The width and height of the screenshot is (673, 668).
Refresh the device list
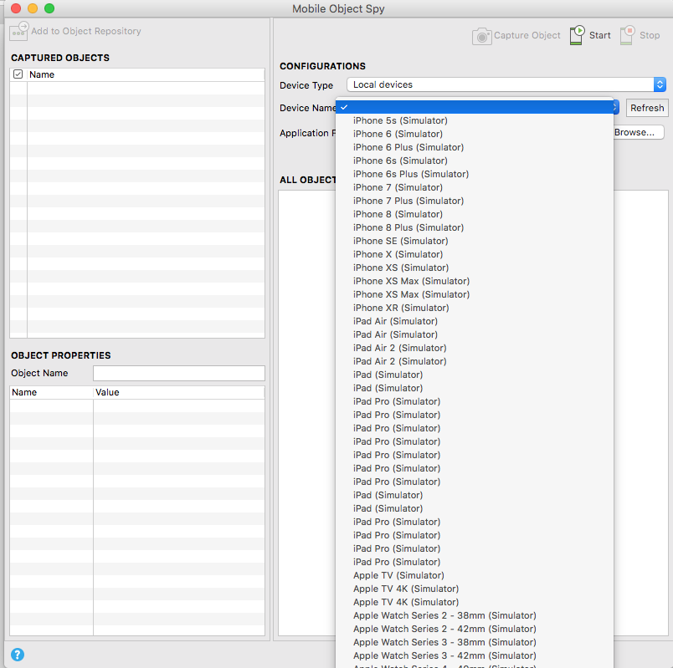(x=647, y=108)
